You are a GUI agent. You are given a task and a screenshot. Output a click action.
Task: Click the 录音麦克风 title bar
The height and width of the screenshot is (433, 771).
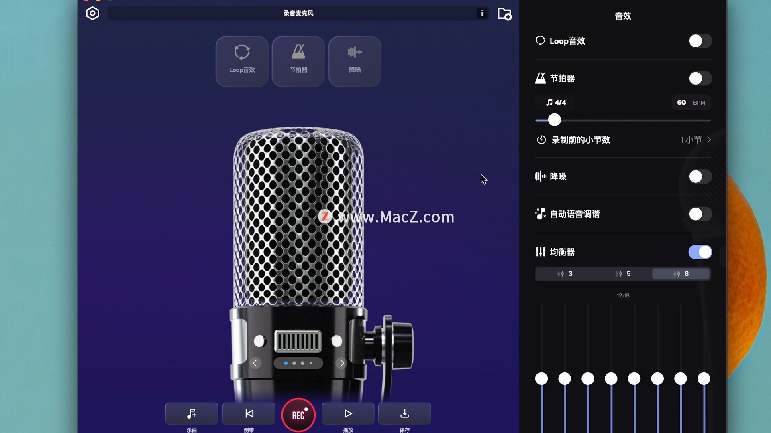[298, 13]
